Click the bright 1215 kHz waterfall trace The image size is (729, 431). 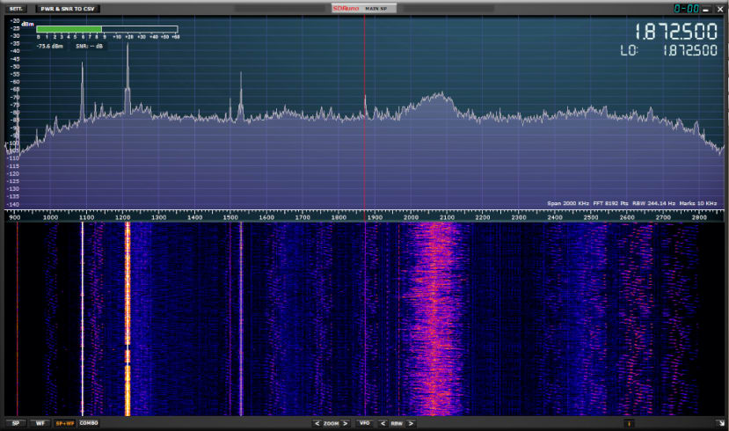click(x=128, y=318)
